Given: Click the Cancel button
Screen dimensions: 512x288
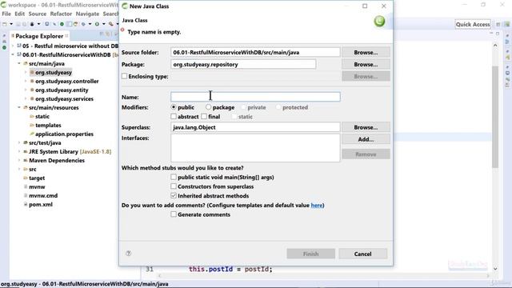Looking at the screenshot, I should click(362, 254).
